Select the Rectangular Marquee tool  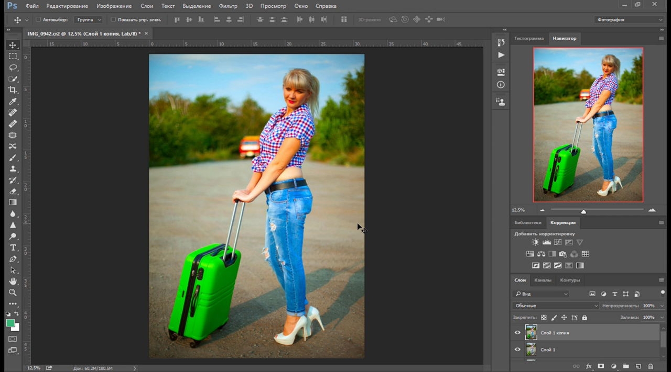(x=13, y=56)
